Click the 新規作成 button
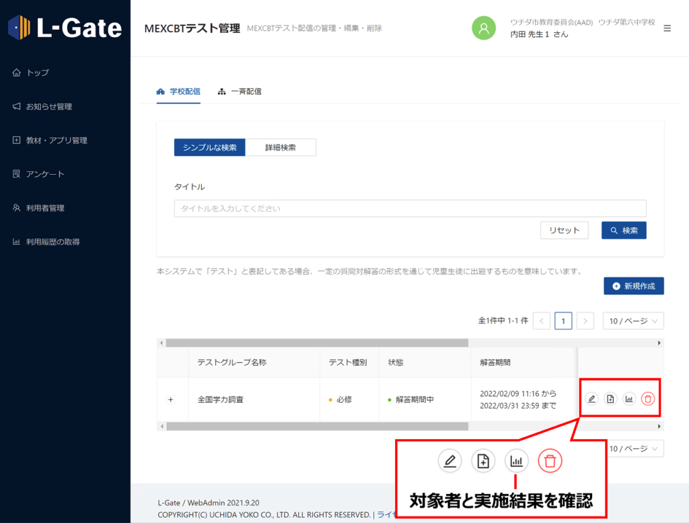689x523 pixels. click(634, 286)
